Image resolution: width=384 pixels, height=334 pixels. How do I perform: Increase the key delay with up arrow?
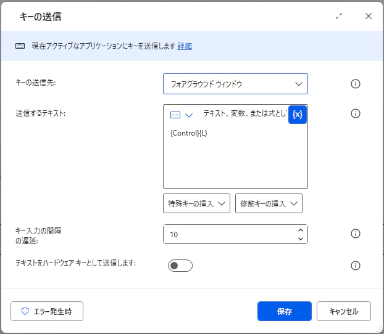[x=301, y=230]
